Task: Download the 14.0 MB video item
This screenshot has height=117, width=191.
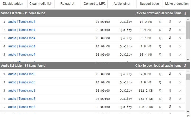Action: (170, 22)
